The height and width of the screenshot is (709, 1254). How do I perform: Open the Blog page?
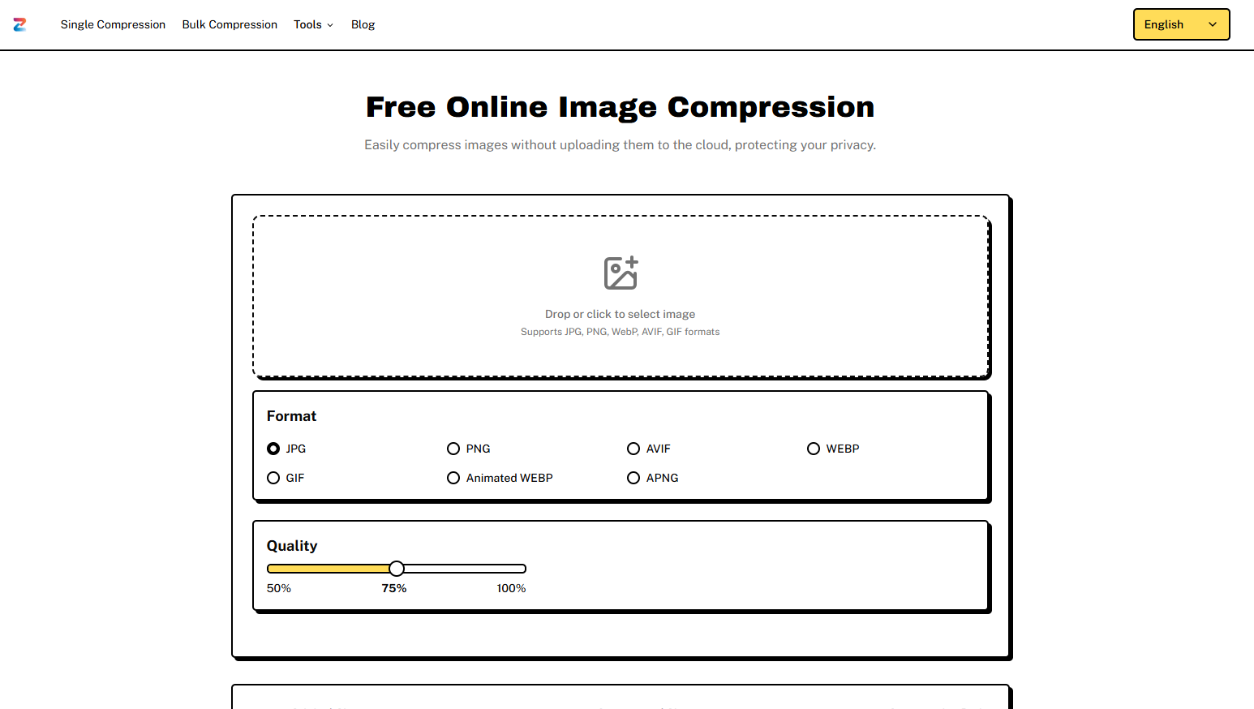pyautogui.click(x=363, y=24)
